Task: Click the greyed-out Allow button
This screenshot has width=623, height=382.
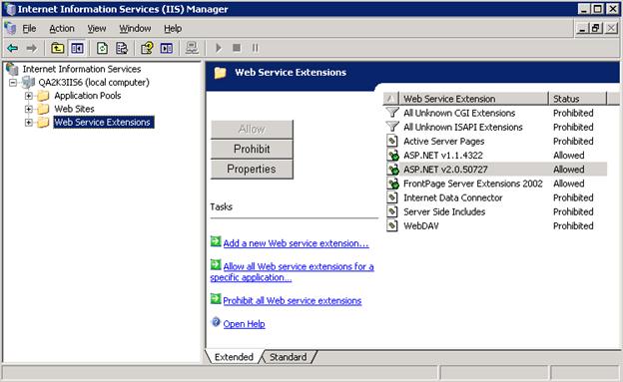Action: [252, 129]
